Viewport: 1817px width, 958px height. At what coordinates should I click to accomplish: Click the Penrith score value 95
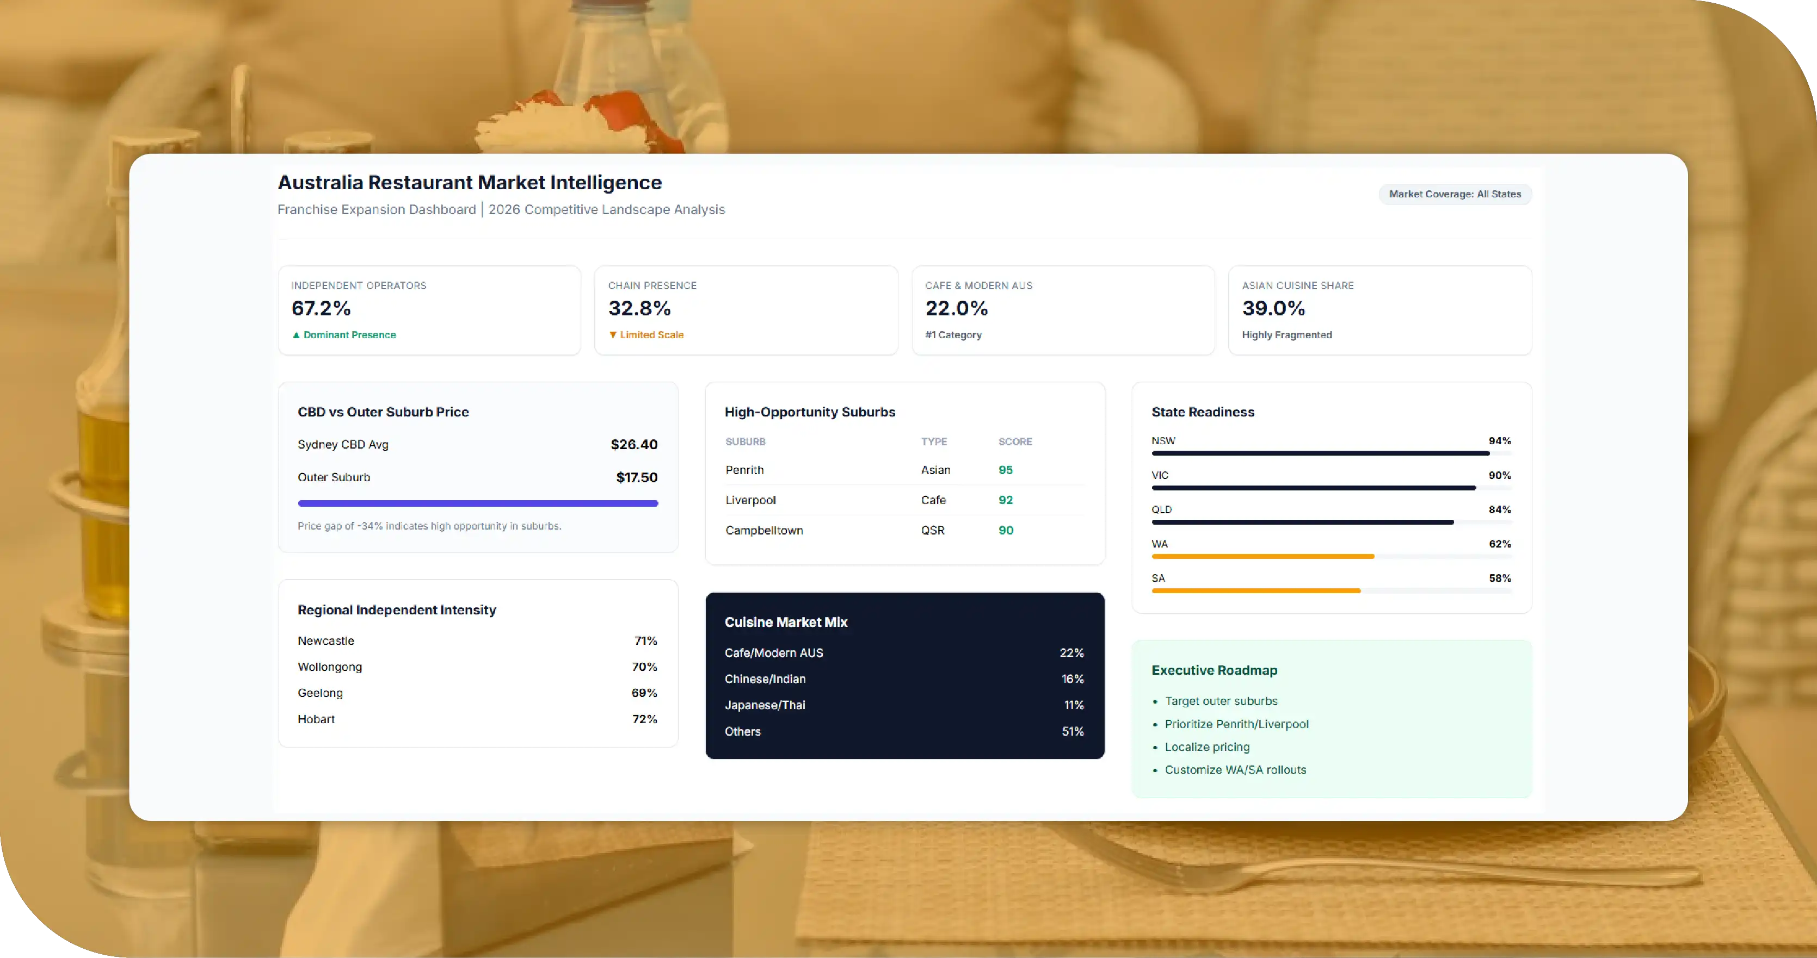[1005, 470]
